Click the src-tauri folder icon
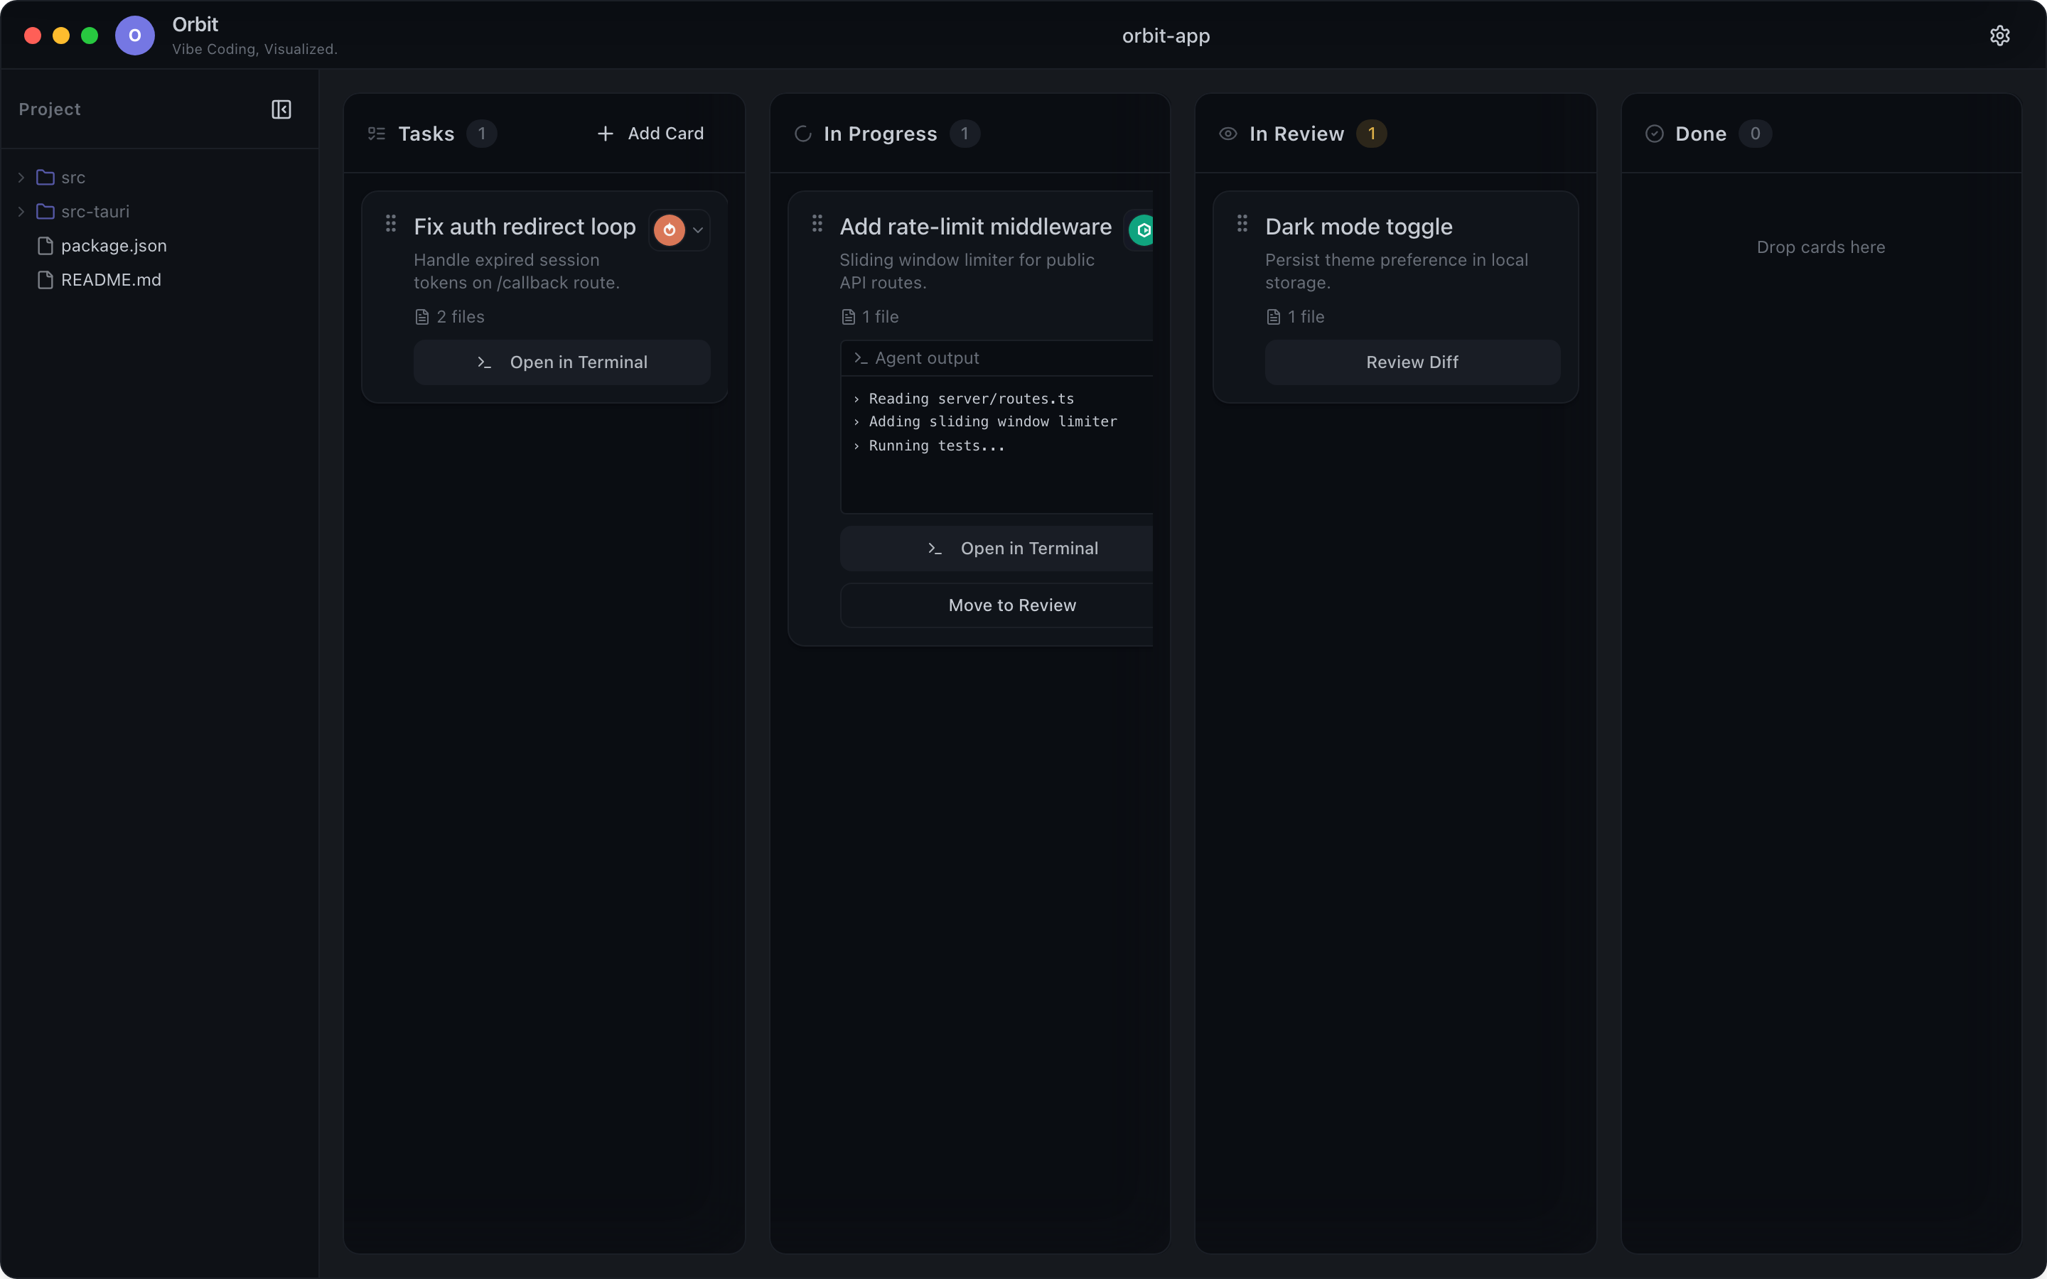This screenshot has height=1279, width=2047. click(x=45, y=212)
